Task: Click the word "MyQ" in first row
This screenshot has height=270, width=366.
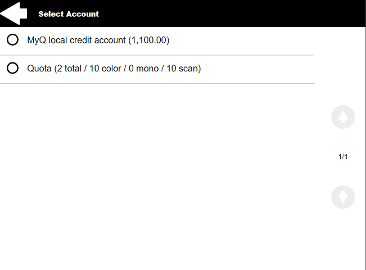Action: point(37,40)
